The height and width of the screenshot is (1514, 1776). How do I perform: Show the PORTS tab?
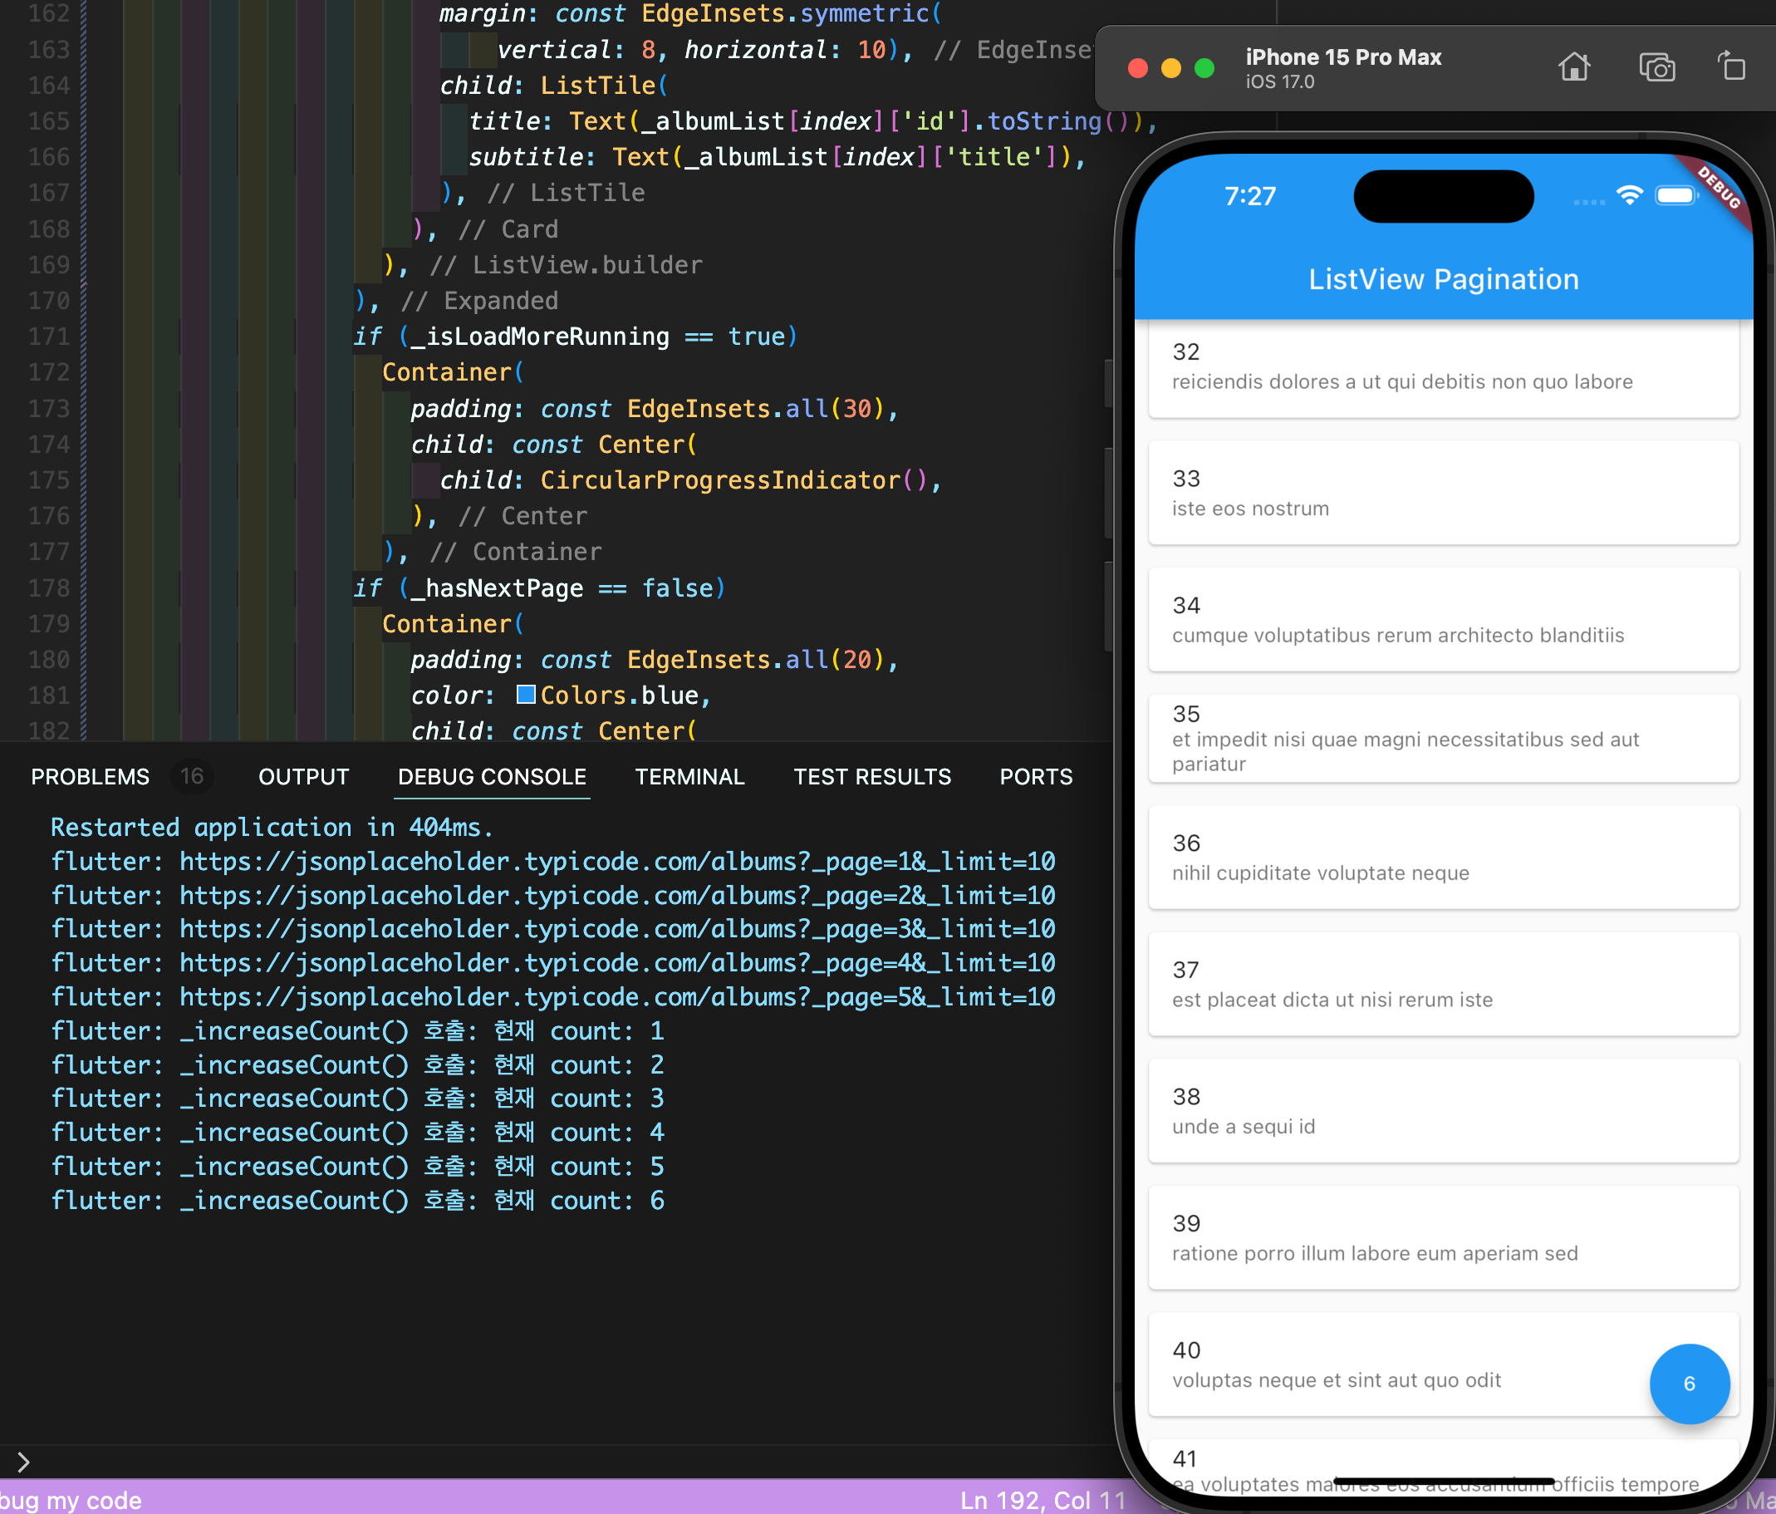(1035, 777)
